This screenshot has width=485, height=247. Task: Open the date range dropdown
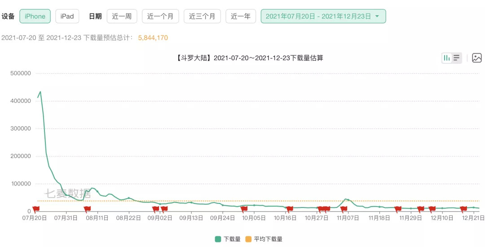[318, 16]
